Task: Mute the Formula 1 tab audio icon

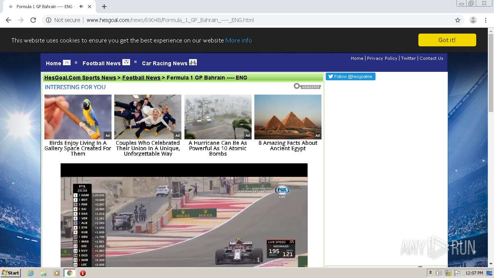Action: (81, 7)
